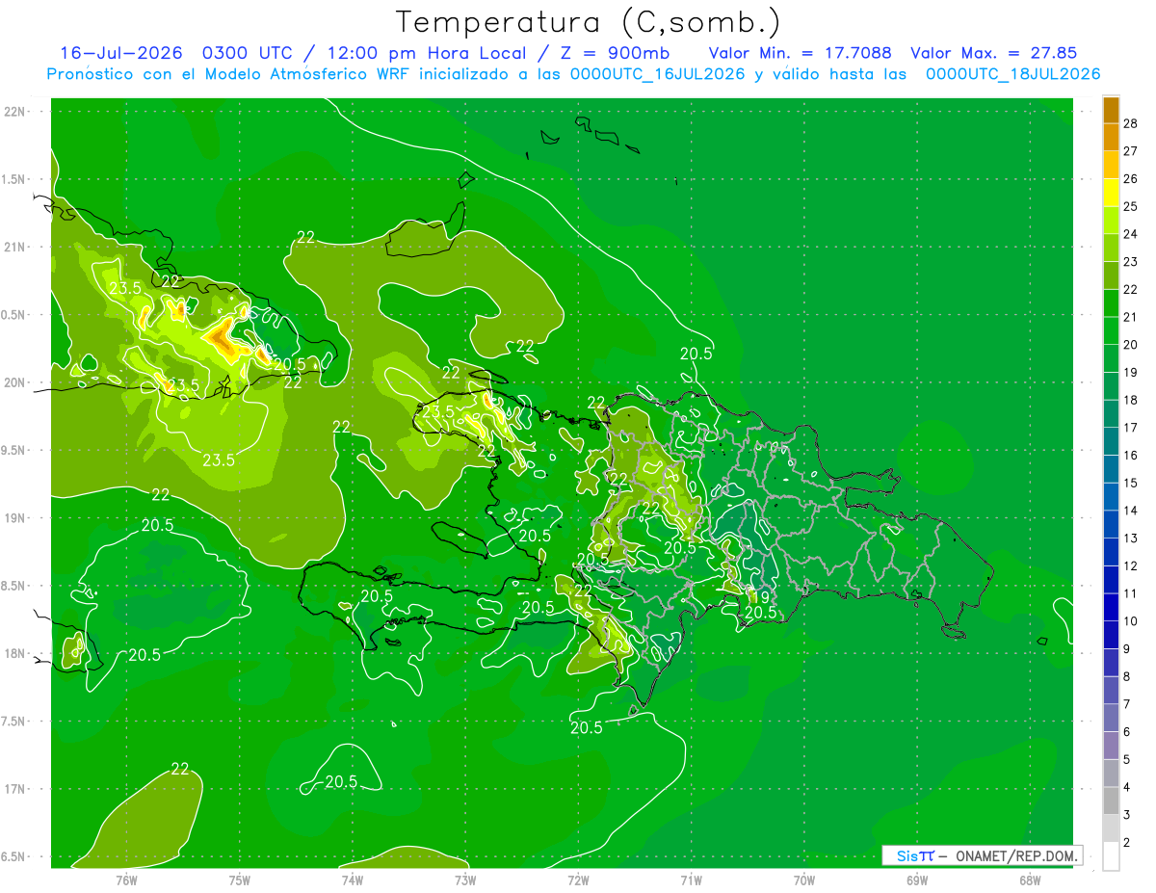Screen dimensions: 1156x893
Task: Click colorbar label "25"
Action: coord(1131,206)
